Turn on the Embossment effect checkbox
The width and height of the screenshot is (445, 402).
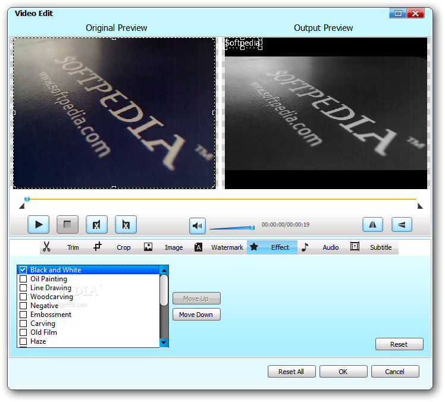pos(23,315)
